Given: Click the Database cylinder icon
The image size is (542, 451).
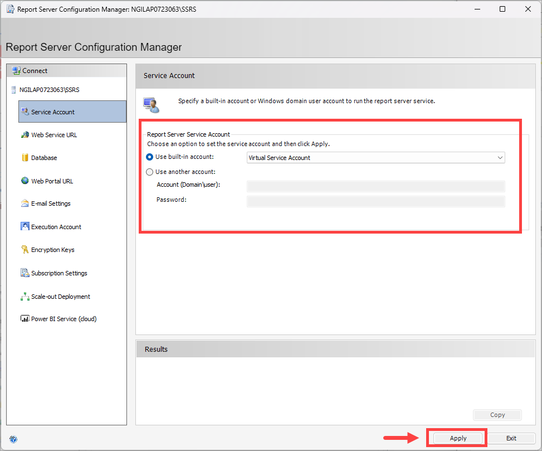Looking at the screenshot, I should tap(25, 157).
